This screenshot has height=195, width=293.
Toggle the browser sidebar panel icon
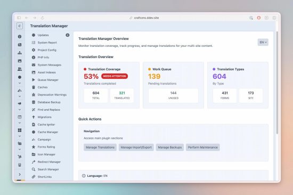(x=19, y=18)
